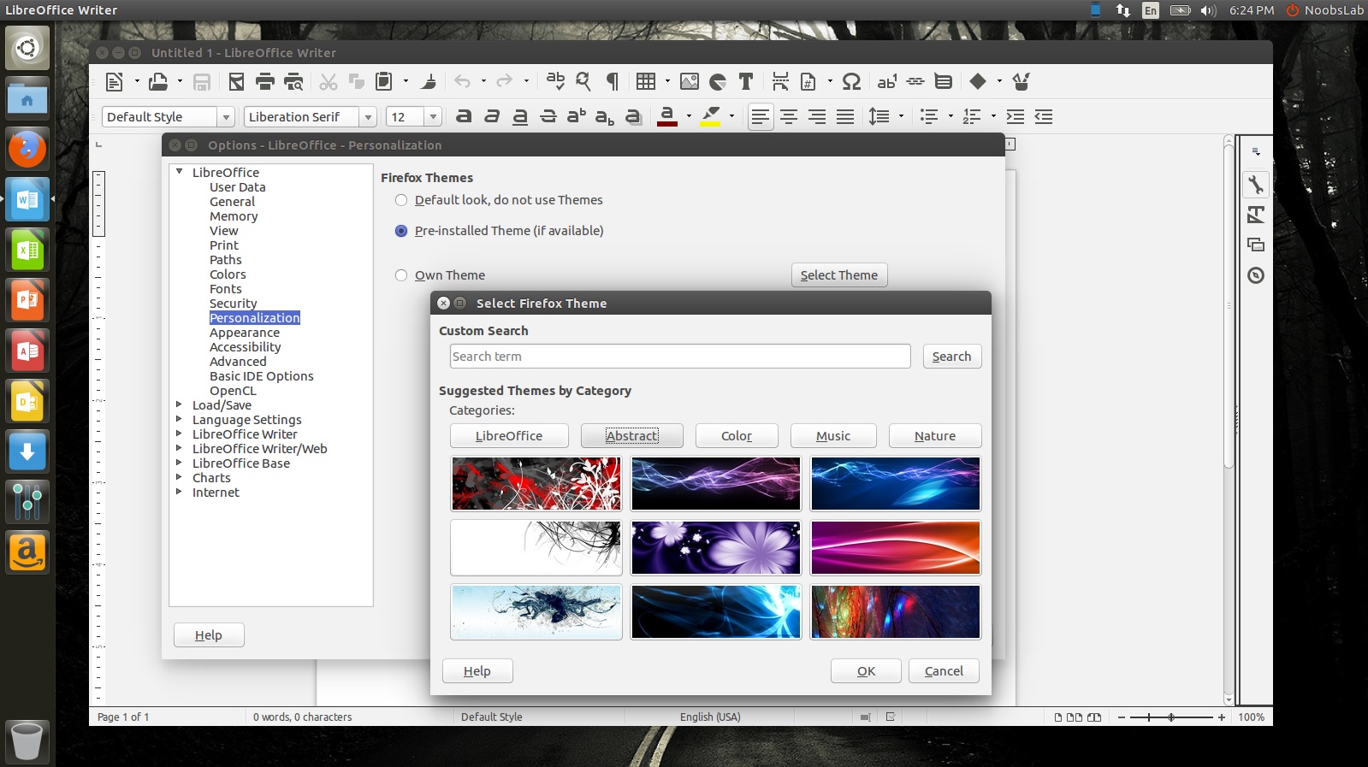Click the Select Theme button

(839, 275)
